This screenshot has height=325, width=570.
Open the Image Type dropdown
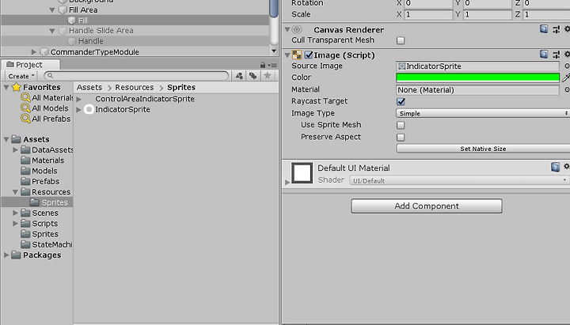click(483, 113)
